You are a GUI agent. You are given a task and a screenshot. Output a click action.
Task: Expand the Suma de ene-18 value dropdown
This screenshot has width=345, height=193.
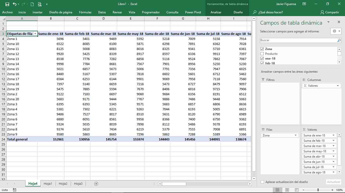[x=333, y=135]
